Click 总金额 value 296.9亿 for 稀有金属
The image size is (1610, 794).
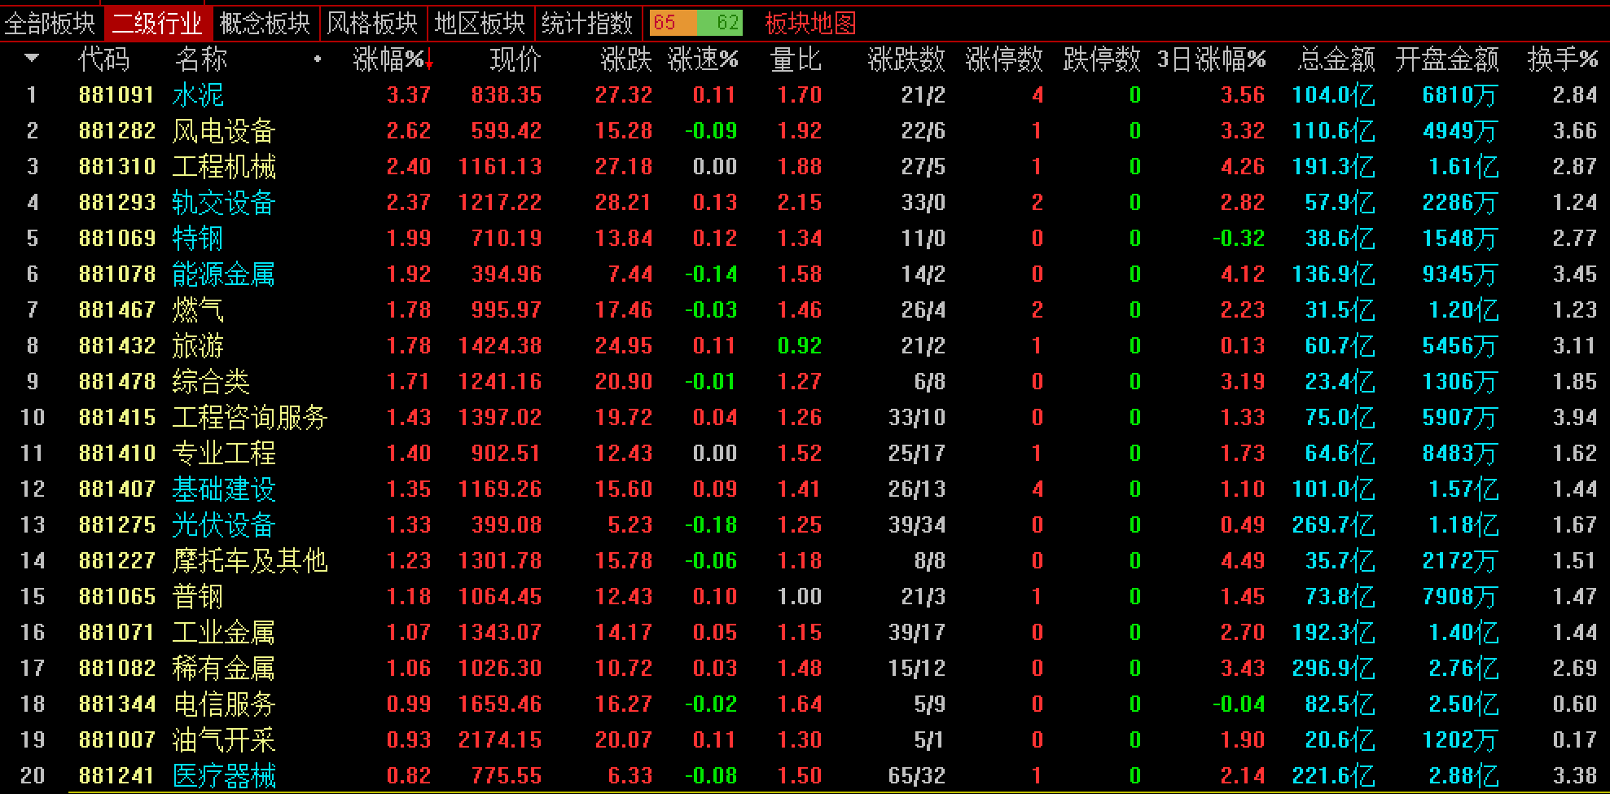coord(1334,669)
